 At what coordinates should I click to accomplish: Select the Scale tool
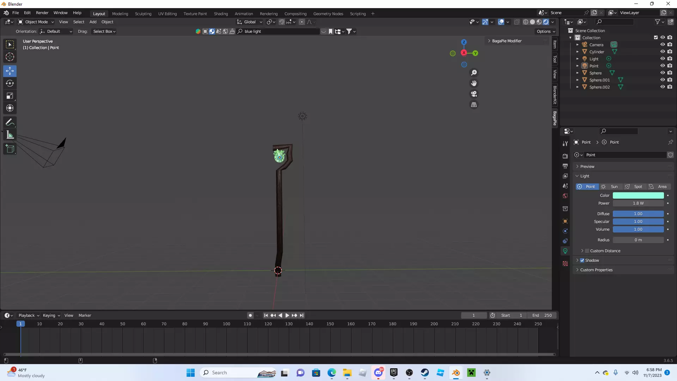click(10, 96)
